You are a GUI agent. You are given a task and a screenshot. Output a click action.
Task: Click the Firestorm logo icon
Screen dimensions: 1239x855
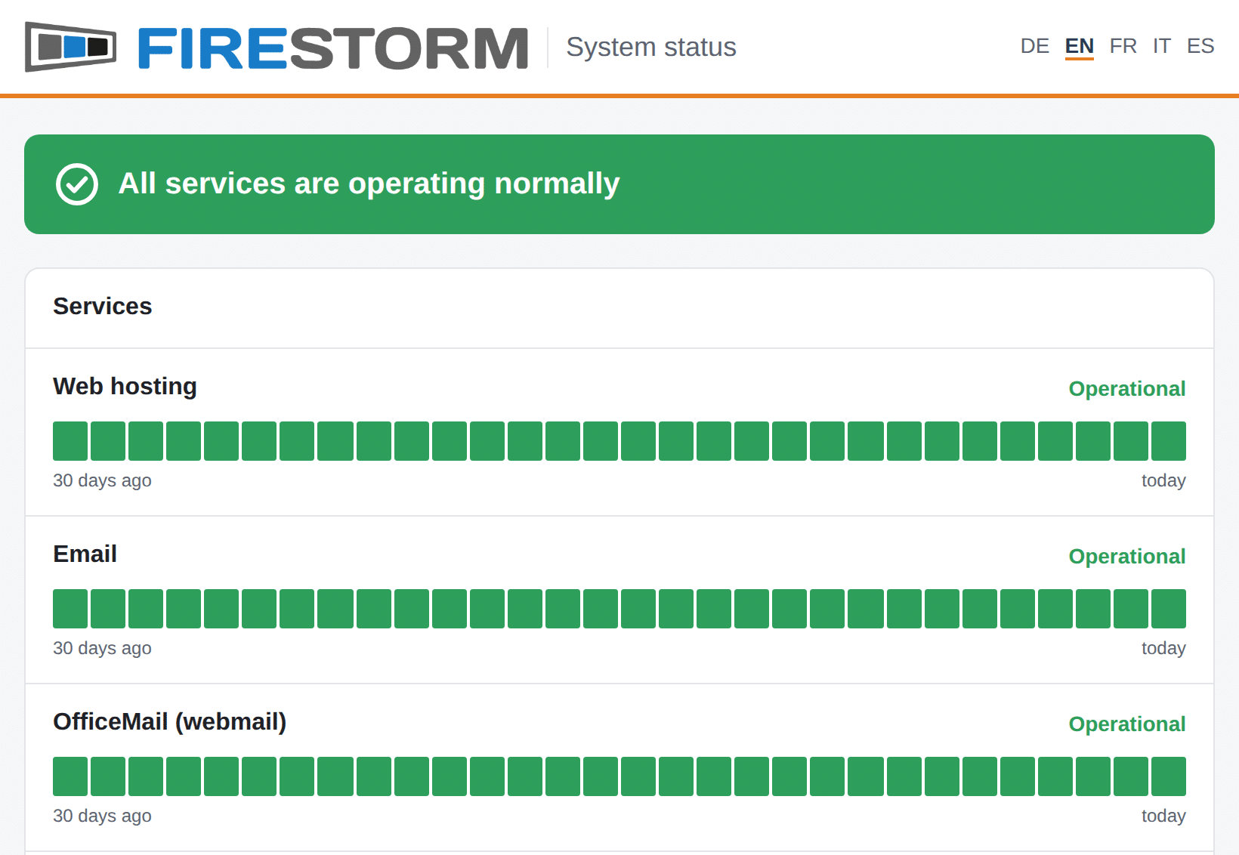pos(70,47)
